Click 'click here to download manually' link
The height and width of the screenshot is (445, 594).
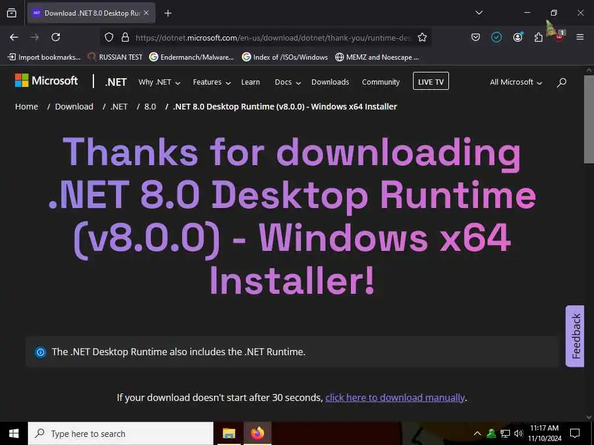[x=394, y=397]
